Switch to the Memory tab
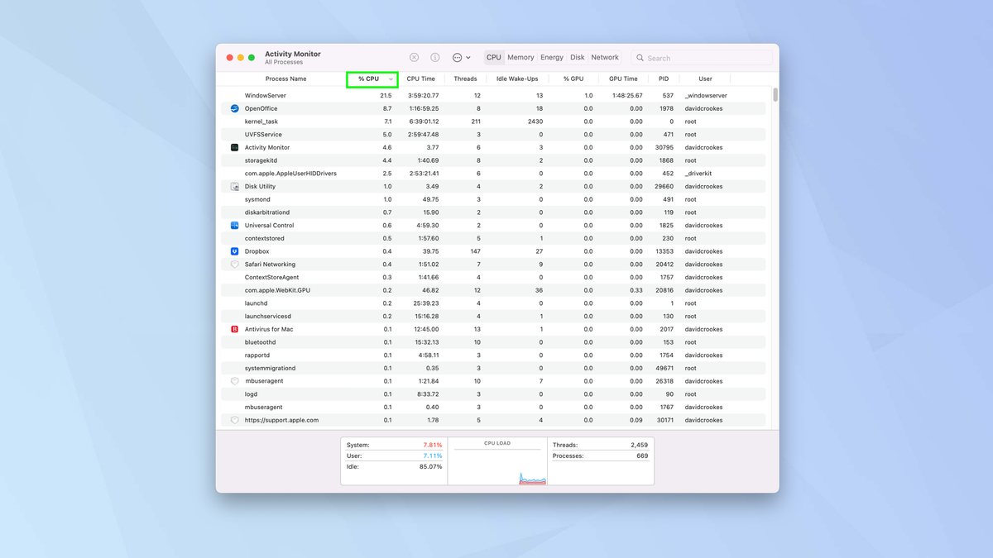Screen dimensions: 993x558 pyautogui.click(x=520, y=57)
